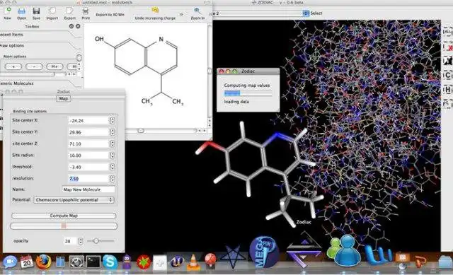Click the VLC cone icon in the dock
The image size is (453, 275).
point(193,262)
